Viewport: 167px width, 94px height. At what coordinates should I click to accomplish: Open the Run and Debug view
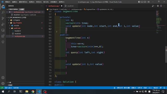3,24
